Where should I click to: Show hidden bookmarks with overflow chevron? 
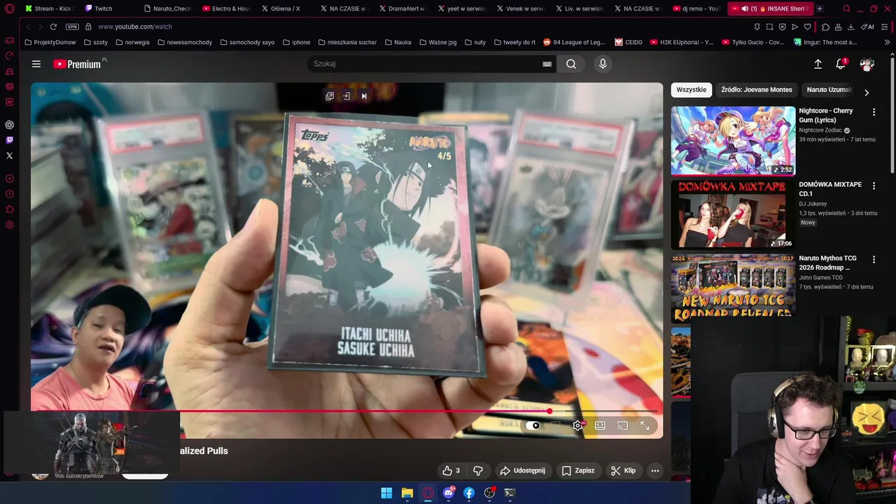pyautogui.click(x=887, y=42)
